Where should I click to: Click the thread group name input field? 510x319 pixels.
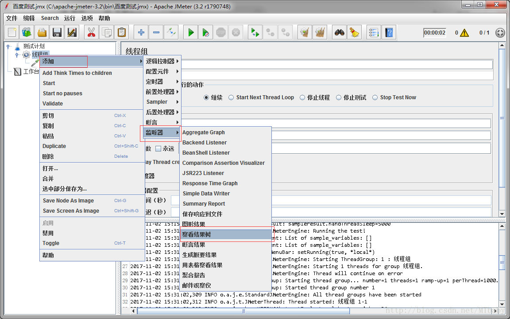[x=336, y=64]
